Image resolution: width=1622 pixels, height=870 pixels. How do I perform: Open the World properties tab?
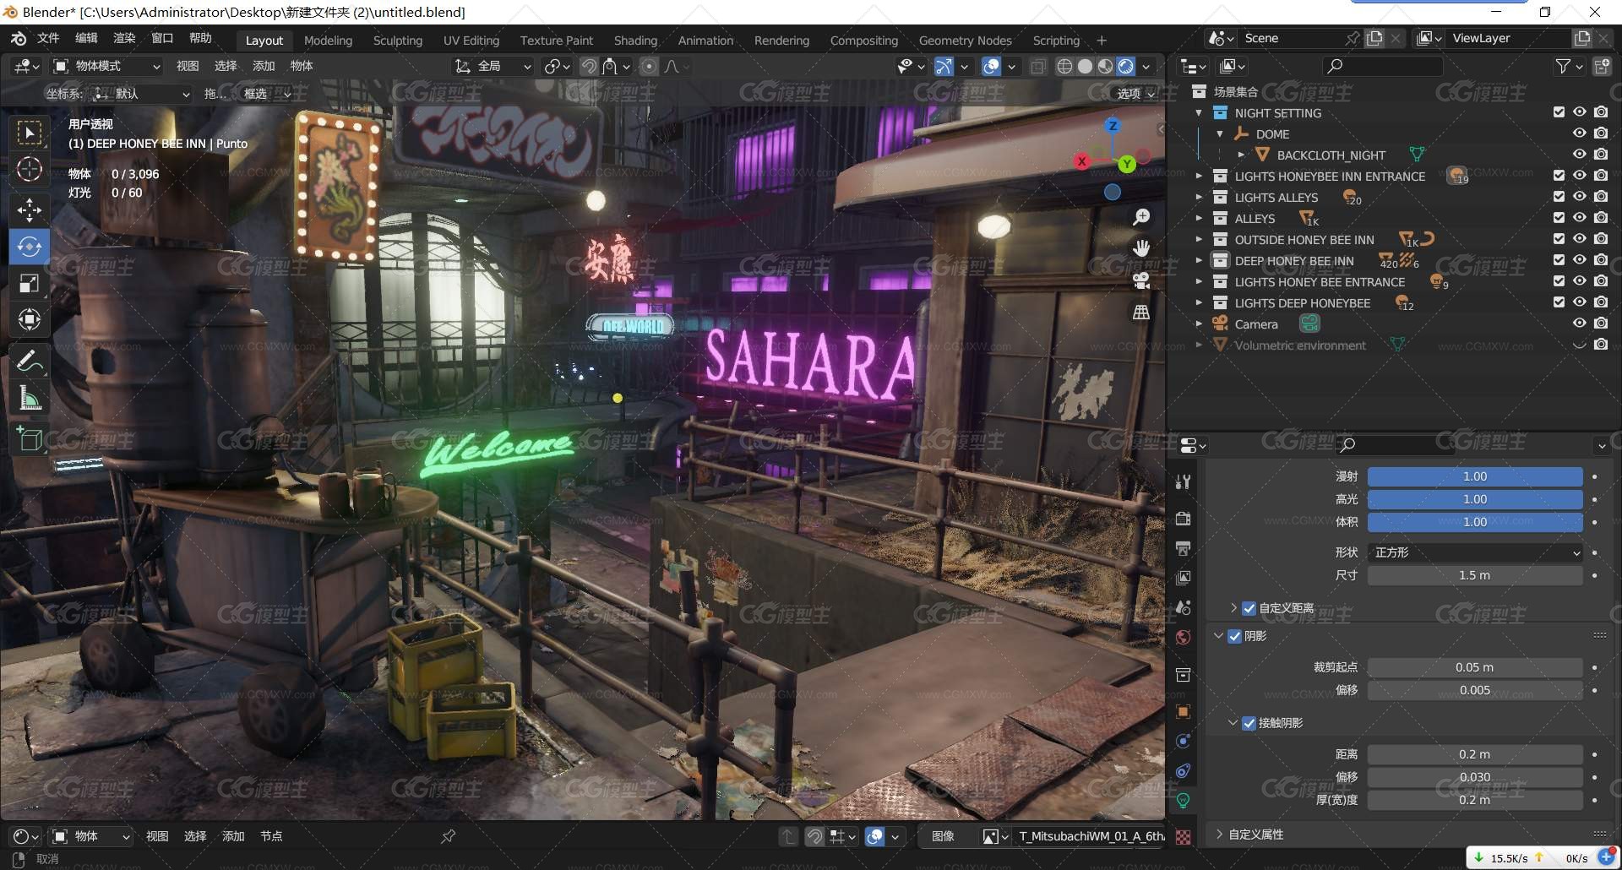(x=1184, y=638)
